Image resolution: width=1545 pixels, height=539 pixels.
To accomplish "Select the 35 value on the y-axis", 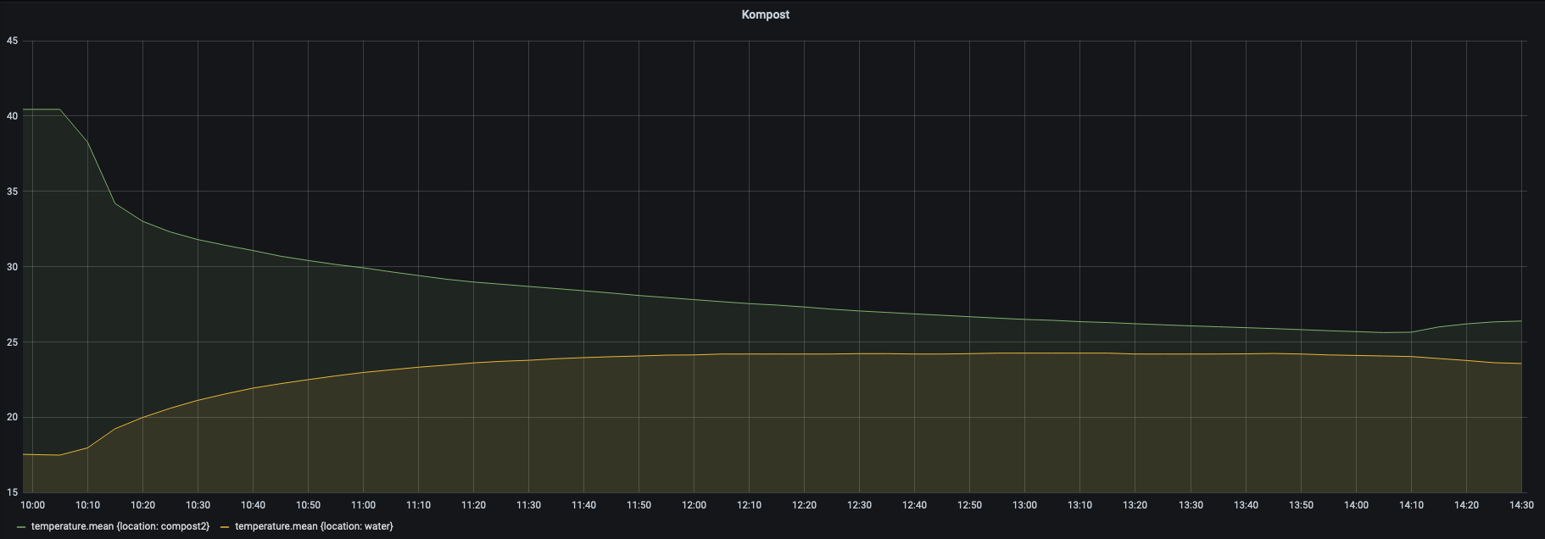I will click(12, 192).
